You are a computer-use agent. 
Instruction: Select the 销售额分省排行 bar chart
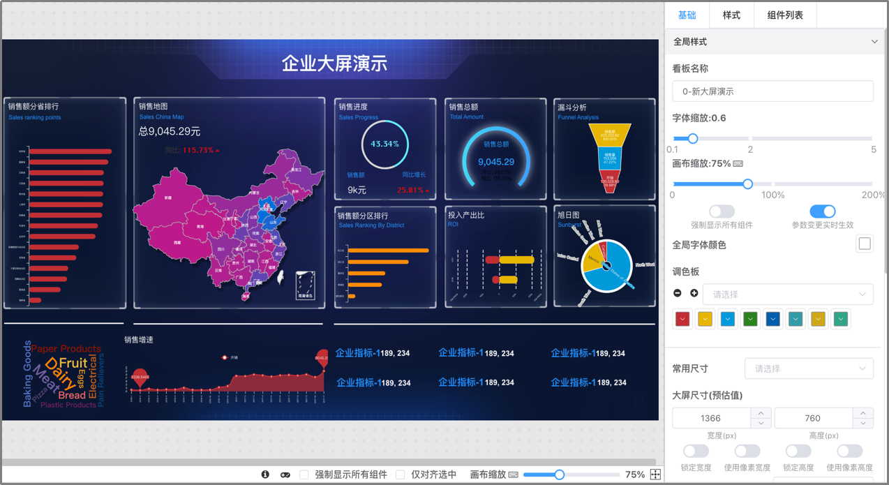pyautogui.click(x=65, y=203)
